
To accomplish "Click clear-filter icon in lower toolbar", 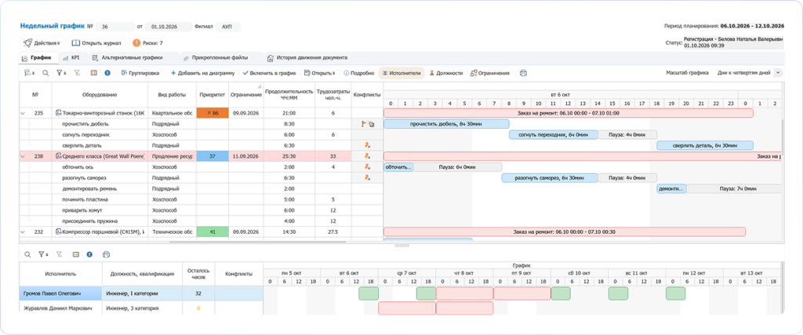I will tap(60, 254).
